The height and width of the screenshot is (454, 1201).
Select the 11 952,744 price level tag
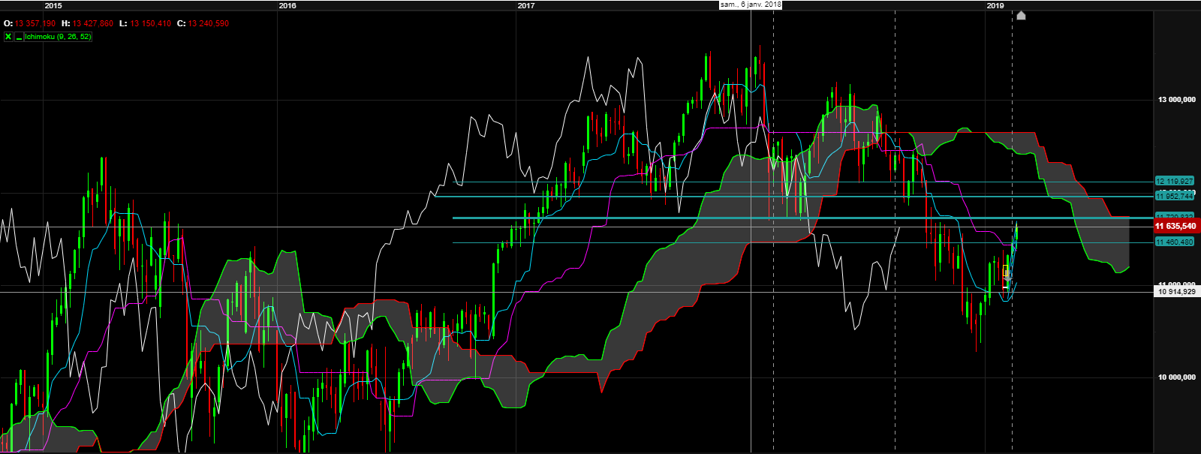1175,196
